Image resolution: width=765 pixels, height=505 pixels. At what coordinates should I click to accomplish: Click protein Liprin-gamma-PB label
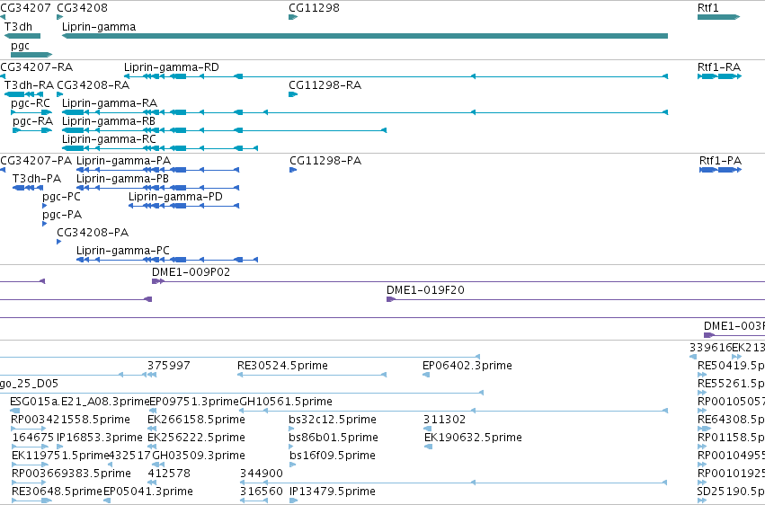coord(122,179)
